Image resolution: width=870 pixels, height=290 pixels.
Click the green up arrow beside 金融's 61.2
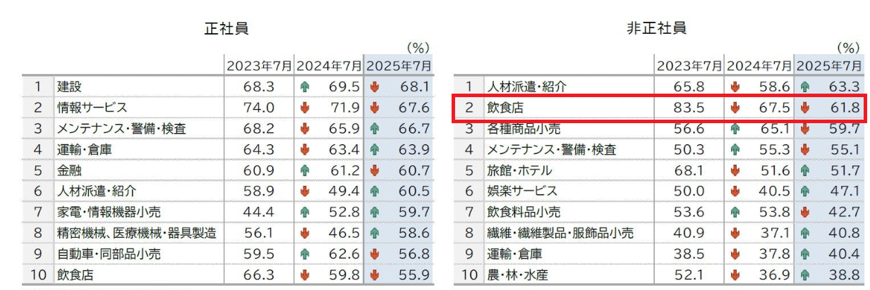(x=305, y=171)
